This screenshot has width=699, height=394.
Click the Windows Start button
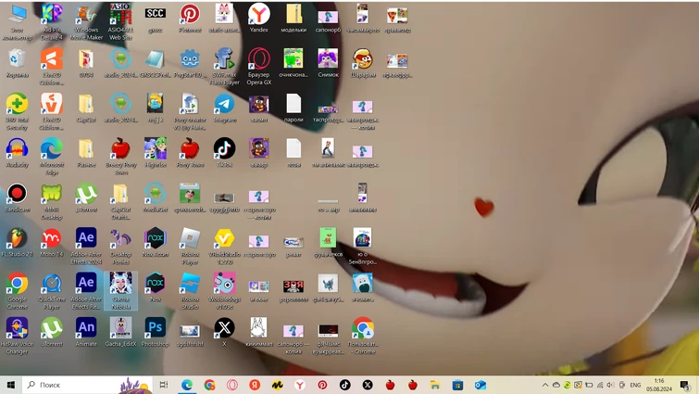coord(11,385)
